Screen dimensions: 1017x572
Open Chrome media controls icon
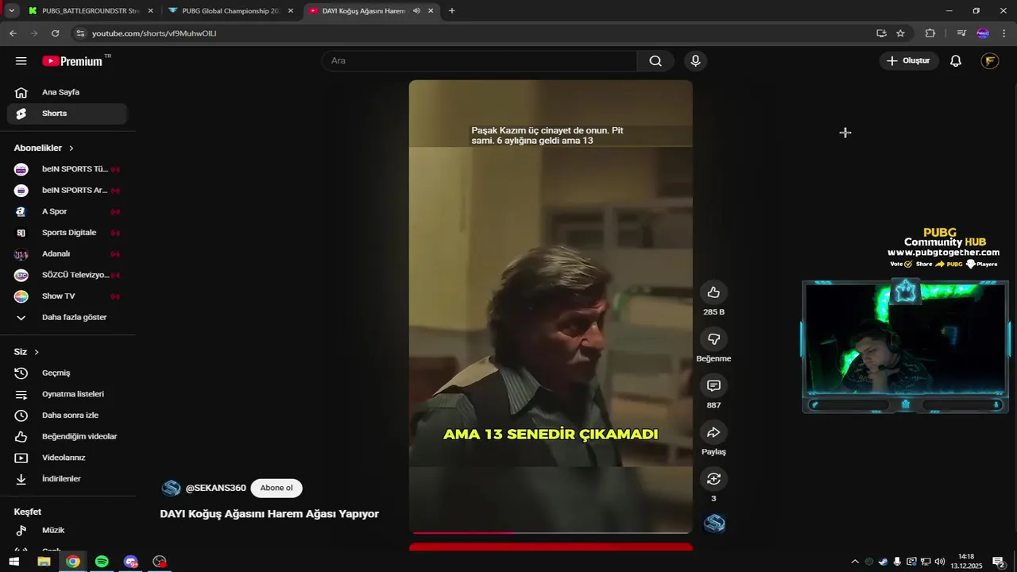coord(961,33)
